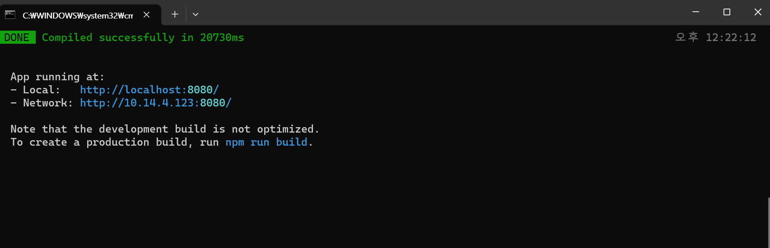The width and height of the screenshot is (770, 248).
Task: Click the cmd icon in the tab
Action: 10,15
